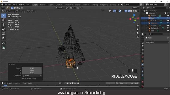The width and height of the screenshot is (170, 95).
Task: Select the Select Box tool
Action: [x=3, y=16]
